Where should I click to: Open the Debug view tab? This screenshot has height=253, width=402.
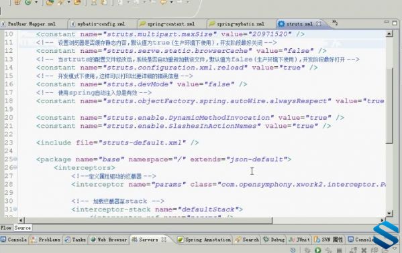coord(274,240)
